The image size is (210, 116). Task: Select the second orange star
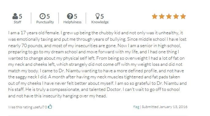point(162,16)
